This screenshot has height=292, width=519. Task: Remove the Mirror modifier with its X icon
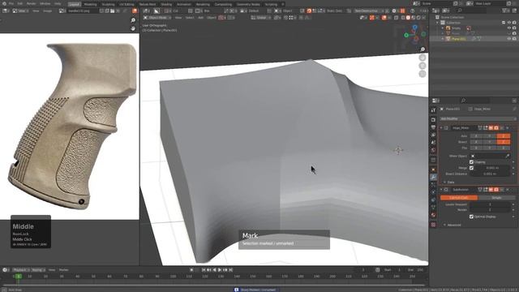click(x=508, y=128)
